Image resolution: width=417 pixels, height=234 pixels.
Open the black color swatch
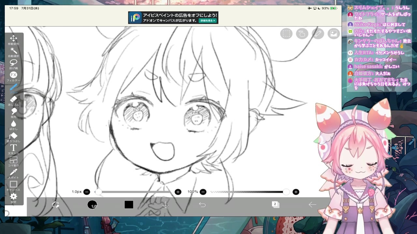pyautogui.click(x=129, y=205)
